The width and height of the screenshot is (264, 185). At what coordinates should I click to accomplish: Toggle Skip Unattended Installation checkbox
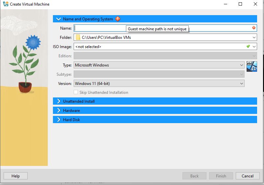click(76, 92)
